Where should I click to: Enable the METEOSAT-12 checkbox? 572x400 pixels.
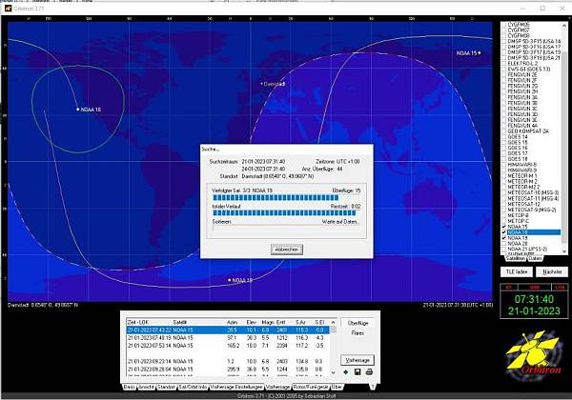coord(504,204)
